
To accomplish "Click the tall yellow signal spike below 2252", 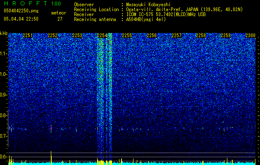I will (51, 158).
